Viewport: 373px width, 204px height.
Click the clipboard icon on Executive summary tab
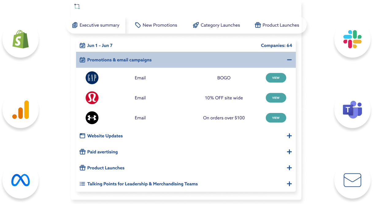point(75,25)
